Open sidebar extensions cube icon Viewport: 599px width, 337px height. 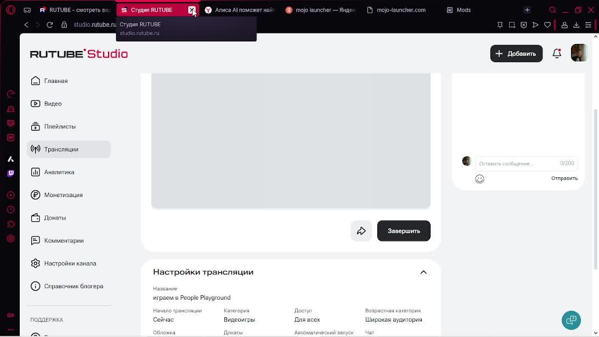pos(11,224)
